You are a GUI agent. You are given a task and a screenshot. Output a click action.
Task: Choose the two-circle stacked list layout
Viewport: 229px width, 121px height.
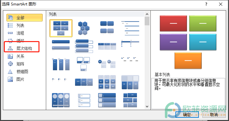click(x=107, y=64)
